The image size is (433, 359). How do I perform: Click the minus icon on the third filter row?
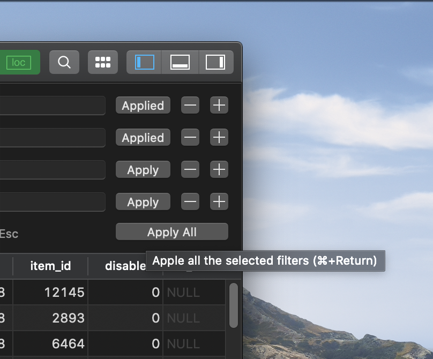[190, 169]
